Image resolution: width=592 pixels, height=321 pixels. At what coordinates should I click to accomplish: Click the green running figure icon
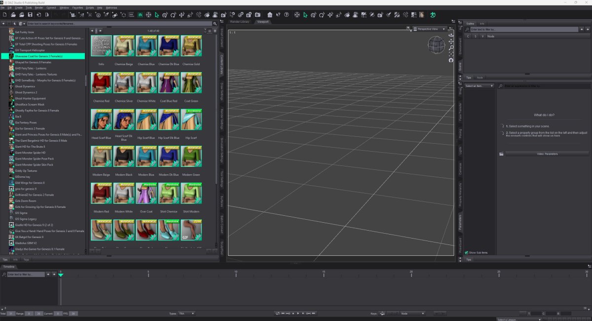[433, 15]
